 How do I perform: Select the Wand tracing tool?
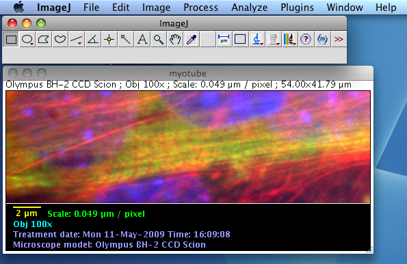(126, 40)
